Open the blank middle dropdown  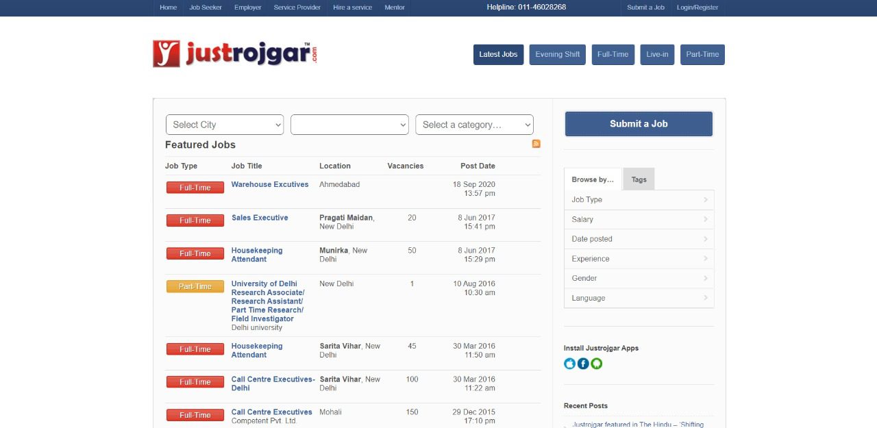349,125
